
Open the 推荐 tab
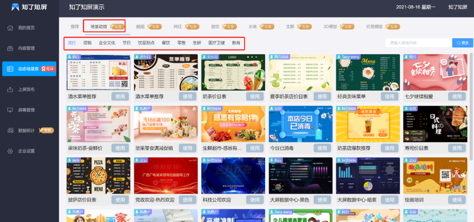75,27
